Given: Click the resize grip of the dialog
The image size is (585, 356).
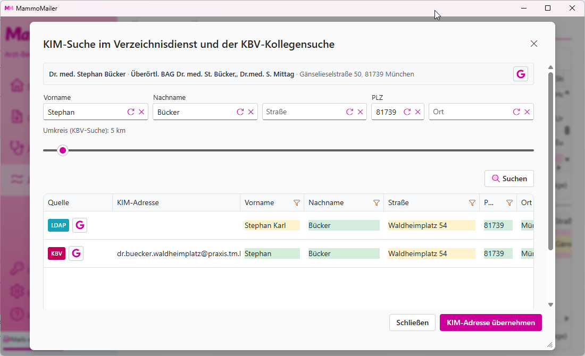Looking at the screenshot, I should [550, 345].
